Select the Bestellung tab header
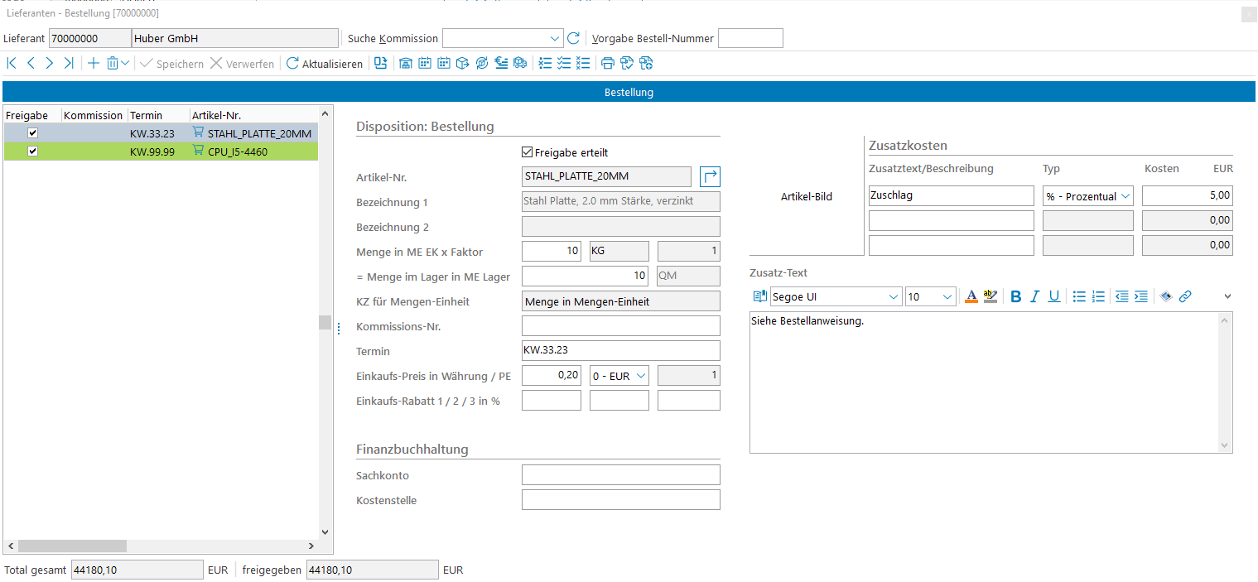This screenshot has width=1258, height=582. pos(629,93)
